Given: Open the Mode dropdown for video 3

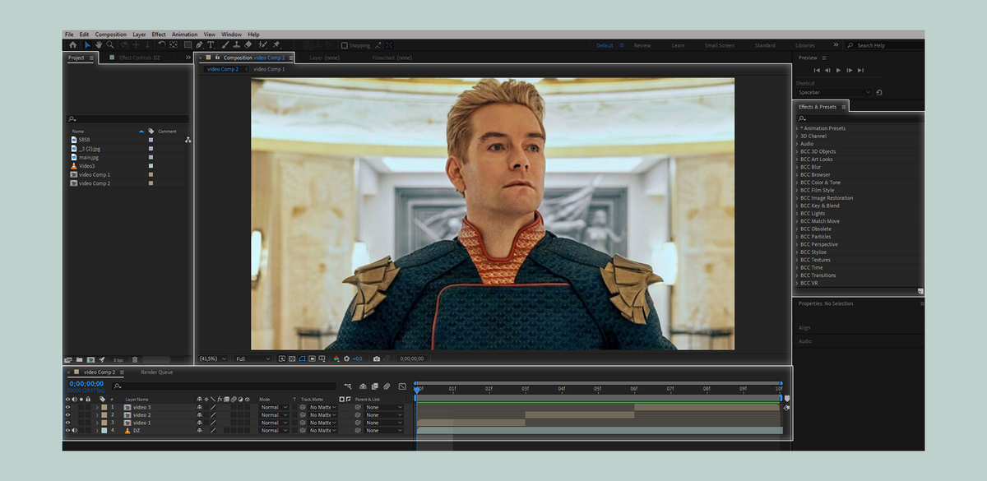Looking at the screenshot, I should [x=274, y=407].
